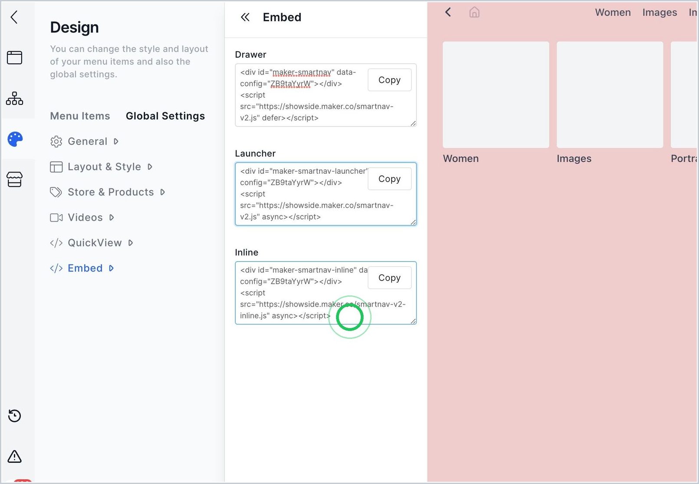699x484 pixels.
Task: Grab the Launcher textarea resize handle
Action: click(x=413, y=222)
